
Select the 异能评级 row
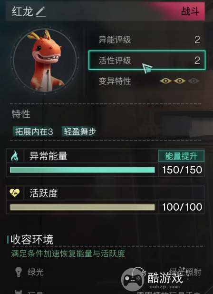click(x=149, y=40)
